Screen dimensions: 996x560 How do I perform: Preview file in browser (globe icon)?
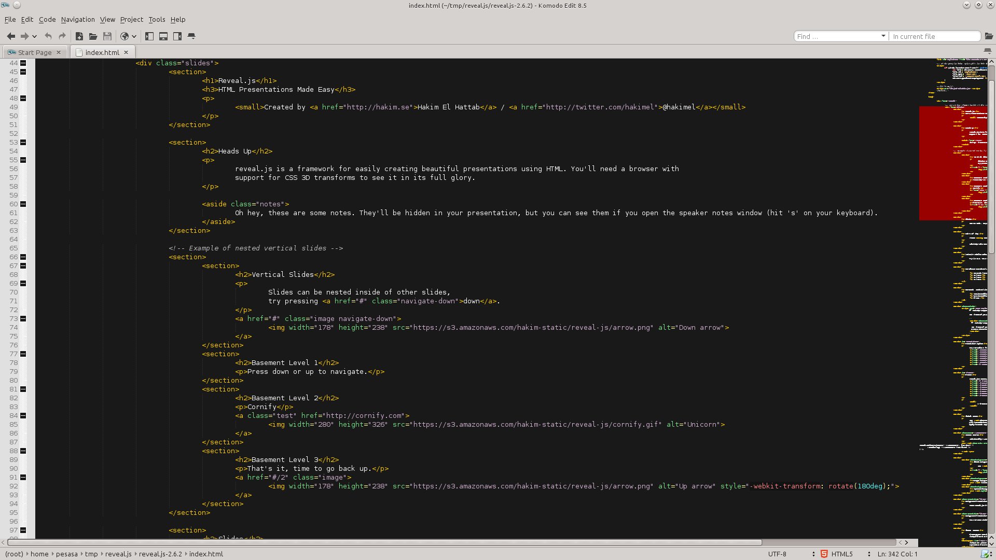[125, 36]
